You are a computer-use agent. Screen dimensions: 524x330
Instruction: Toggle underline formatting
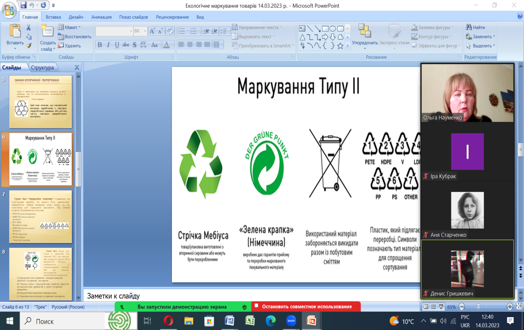pyautogui.click(x=117, y=44)
